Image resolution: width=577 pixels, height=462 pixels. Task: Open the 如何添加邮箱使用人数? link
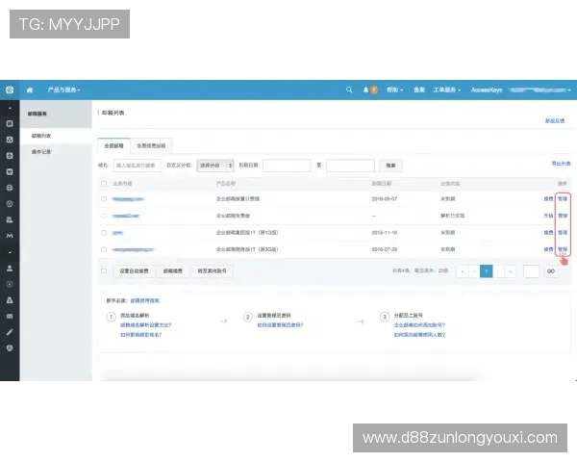(x=419, y=335)
